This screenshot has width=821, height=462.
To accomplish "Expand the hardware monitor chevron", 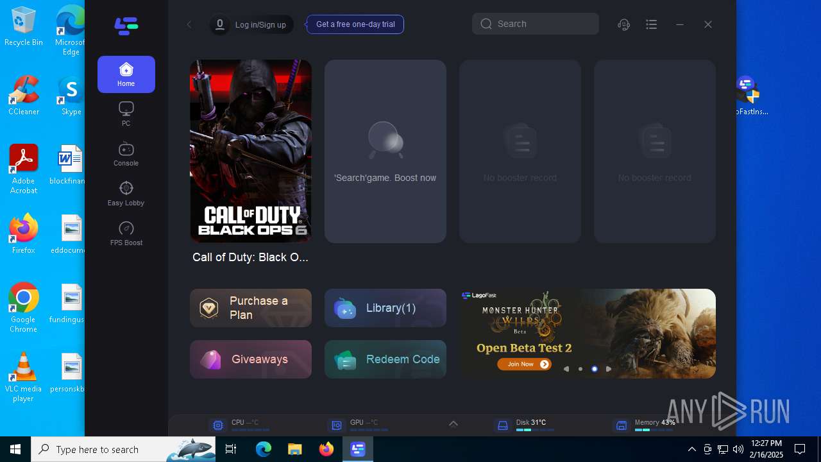I will pos(453,424).
